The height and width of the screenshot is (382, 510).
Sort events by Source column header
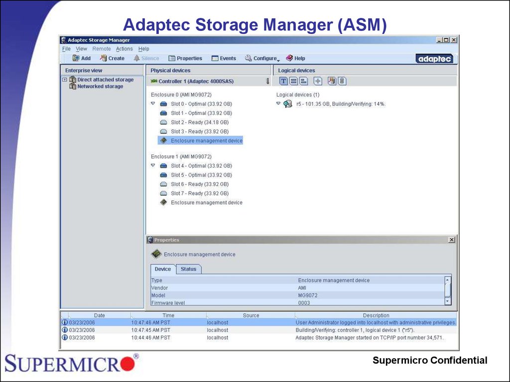tap(251, 315)
